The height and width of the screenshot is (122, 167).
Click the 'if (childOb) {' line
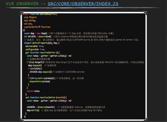(35, 69)
